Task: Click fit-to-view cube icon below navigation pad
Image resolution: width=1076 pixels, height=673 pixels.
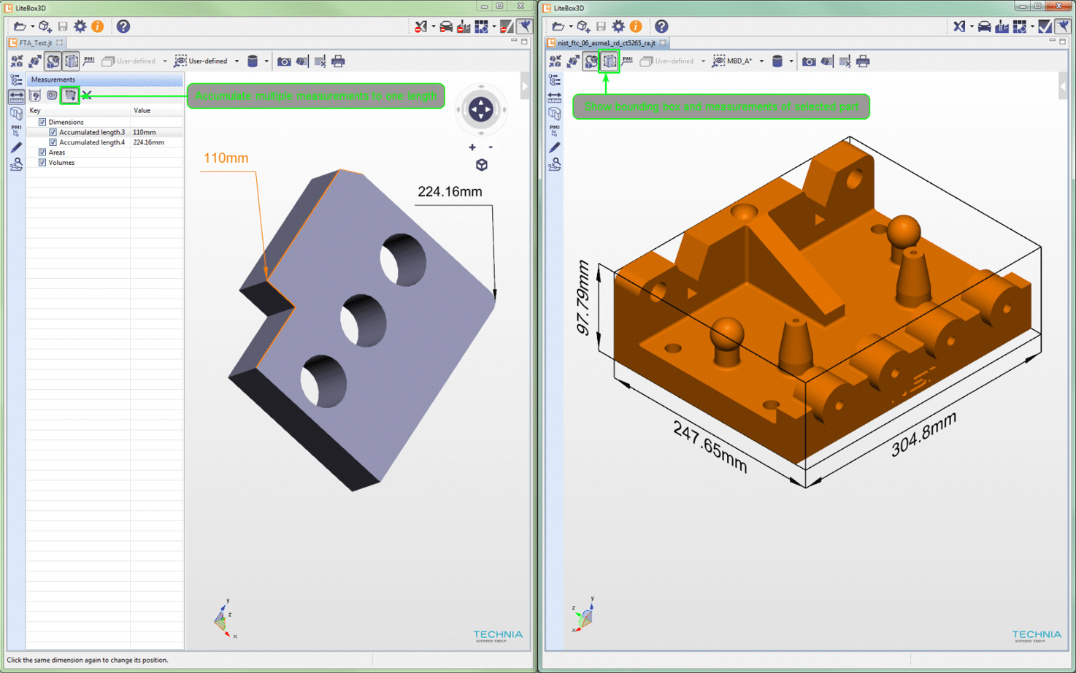Action: [x=482, y=165]
